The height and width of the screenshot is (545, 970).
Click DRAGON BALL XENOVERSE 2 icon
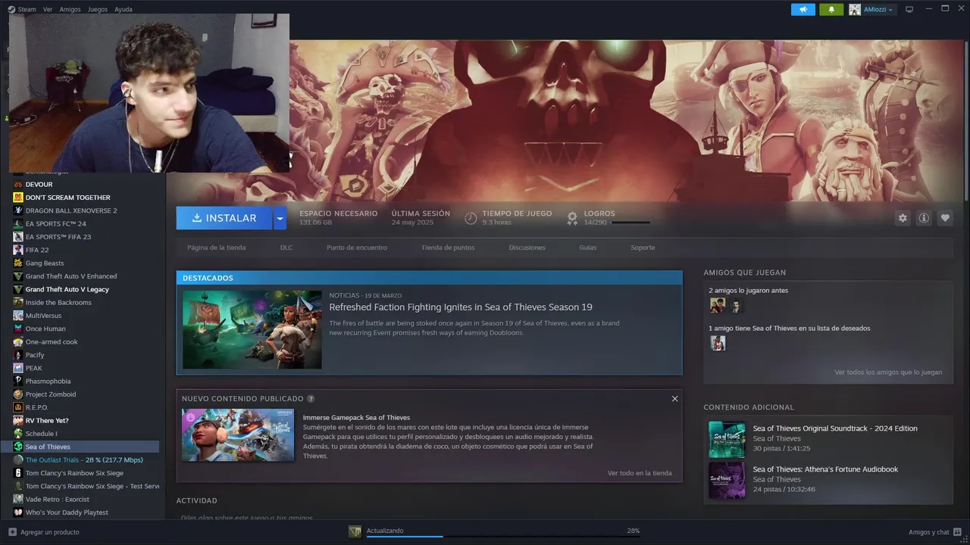[18, 210]
